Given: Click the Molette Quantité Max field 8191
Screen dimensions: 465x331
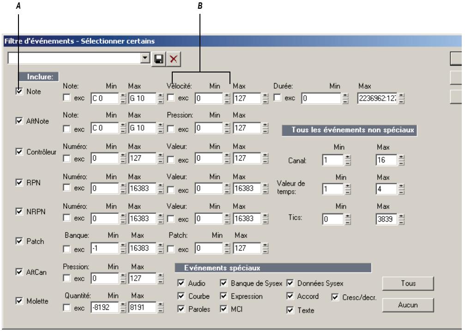Looking at the screenshot, I should point(142,307).
